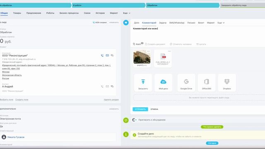Open the Маркет tab in the lead menu
This screenshot has height=149, width=265.
(114, 13)
